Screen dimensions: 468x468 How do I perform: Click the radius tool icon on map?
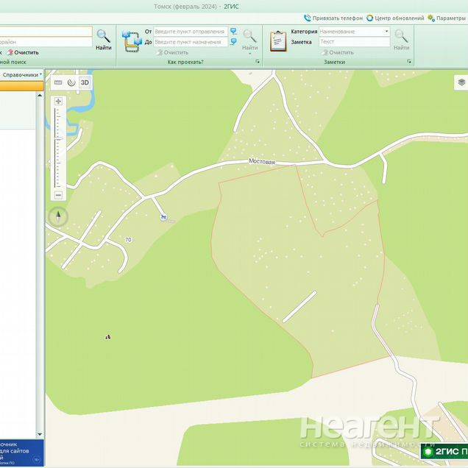coord(71,82)
